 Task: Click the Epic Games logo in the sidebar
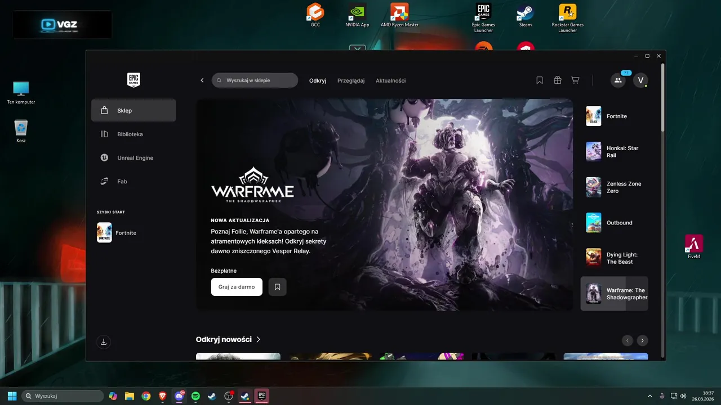point(133,80)
